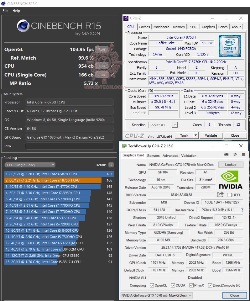Viewport: 250px width, 301px height.
Task: Select ranking row Intel Core i5-7200U CPU
Action: click(59, 224)
